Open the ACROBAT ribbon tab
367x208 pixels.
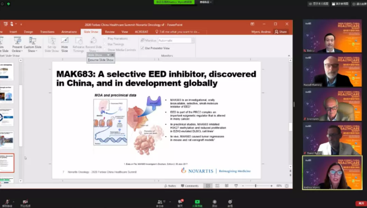click(x=142, y=32)
